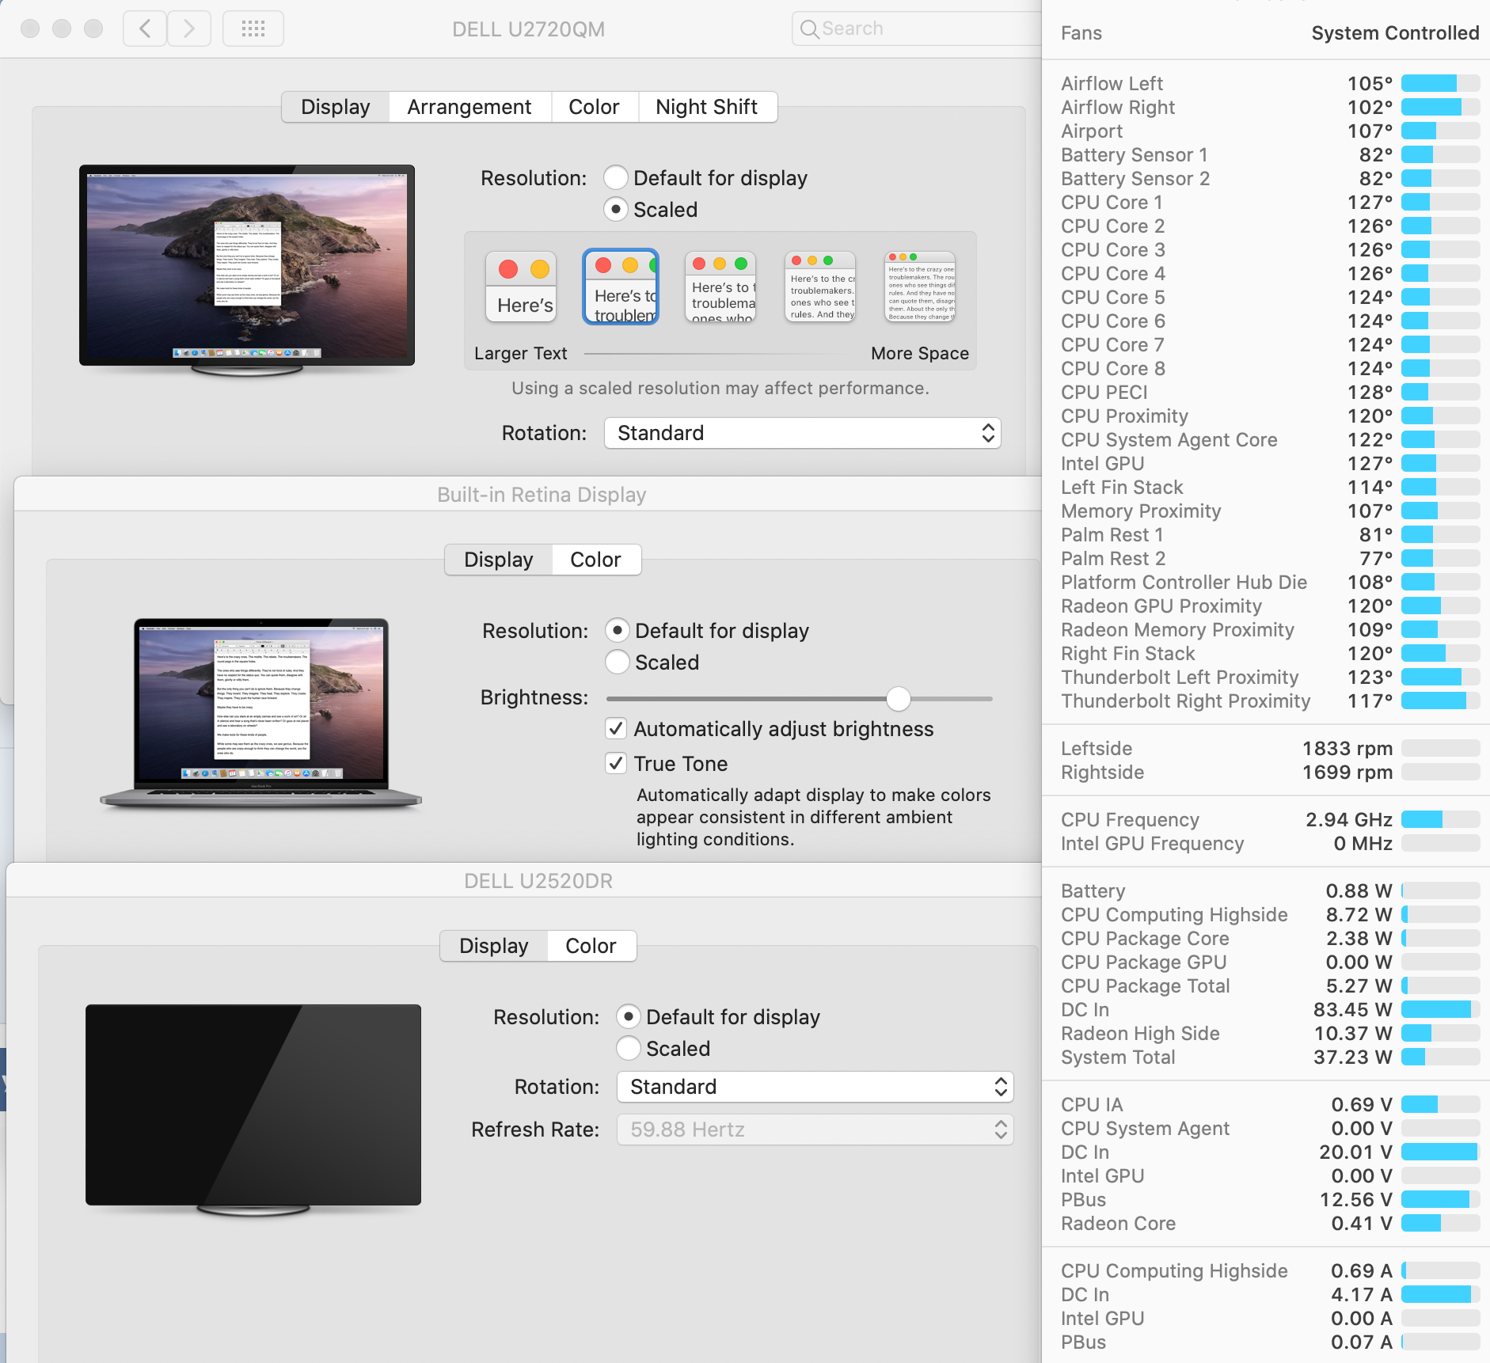Click the resolution scale slider track
This screenshot has width=1490, height=1363.
(720, 354)
